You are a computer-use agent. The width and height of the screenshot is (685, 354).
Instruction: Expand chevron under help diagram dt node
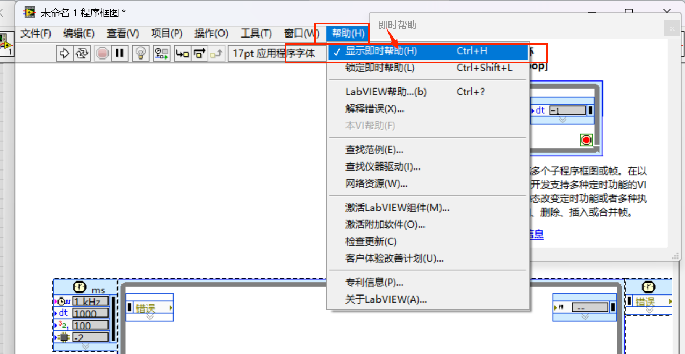tap(563, 120)
